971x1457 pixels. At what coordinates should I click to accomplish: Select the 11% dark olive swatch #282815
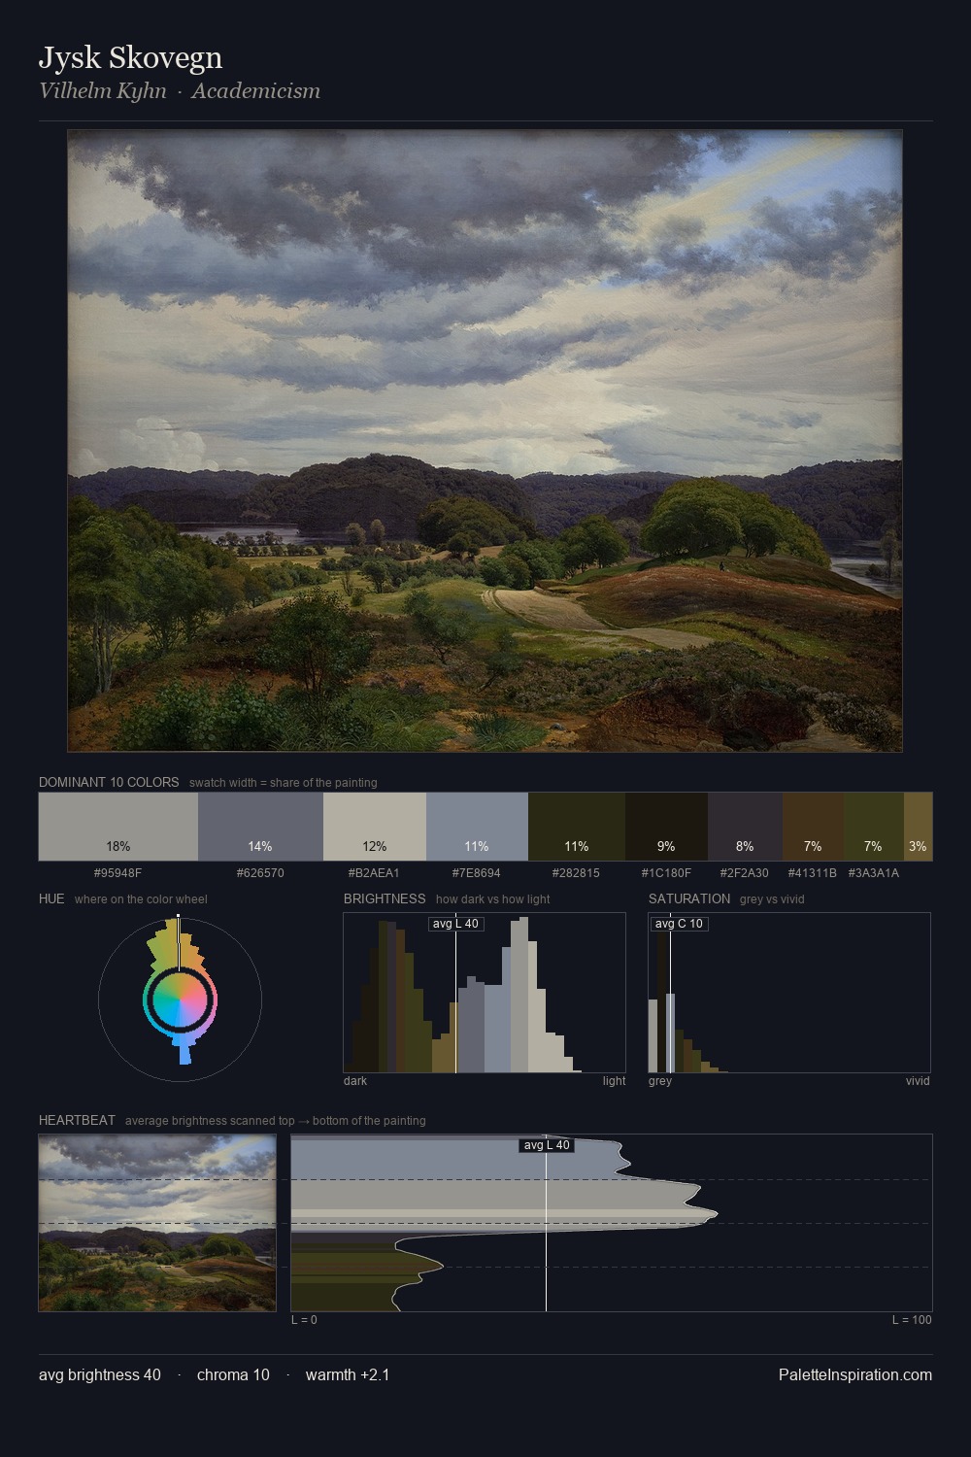click(x=577, y=827)
